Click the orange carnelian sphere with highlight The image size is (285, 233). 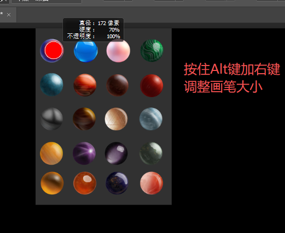pos(85,183)
